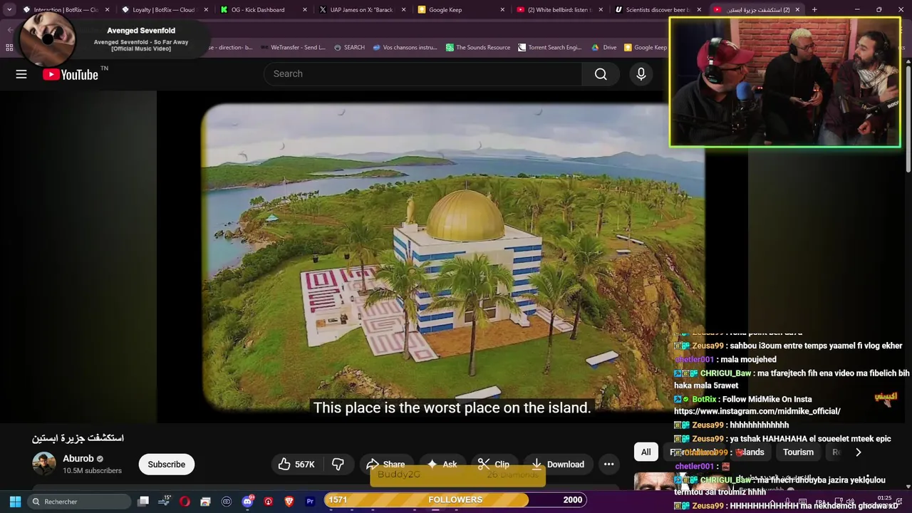Viewport: 912px width, 513px height.
Task: Start voice search with microphone icon
Action: pos(641,74)
